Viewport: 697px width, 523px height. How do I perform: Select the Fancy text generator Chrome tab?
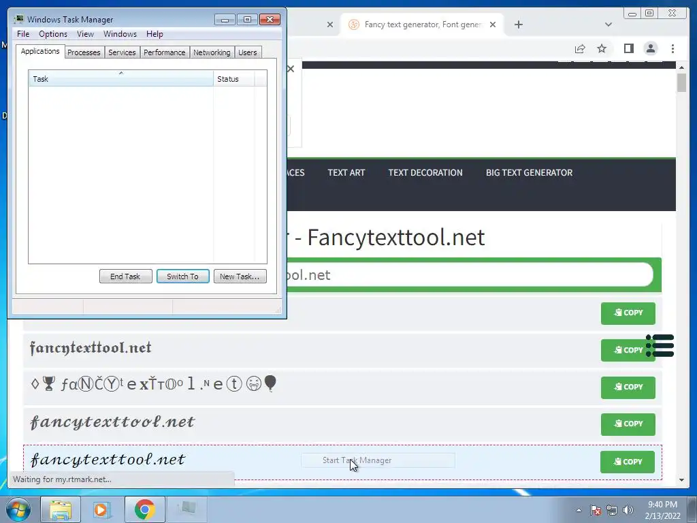422,25
